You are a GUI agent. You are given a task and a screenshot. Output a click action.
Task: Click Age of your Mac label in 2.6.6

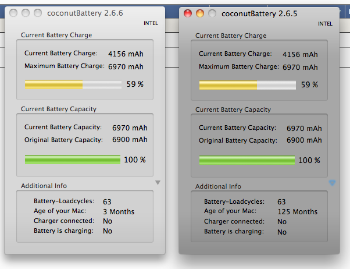[60, 211]
